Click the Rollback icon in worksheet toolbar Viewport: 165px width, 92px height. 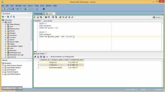(x=56, y=17)
